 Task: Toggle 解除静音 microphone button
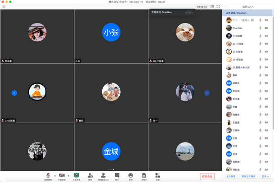click(x=48, y=176)
